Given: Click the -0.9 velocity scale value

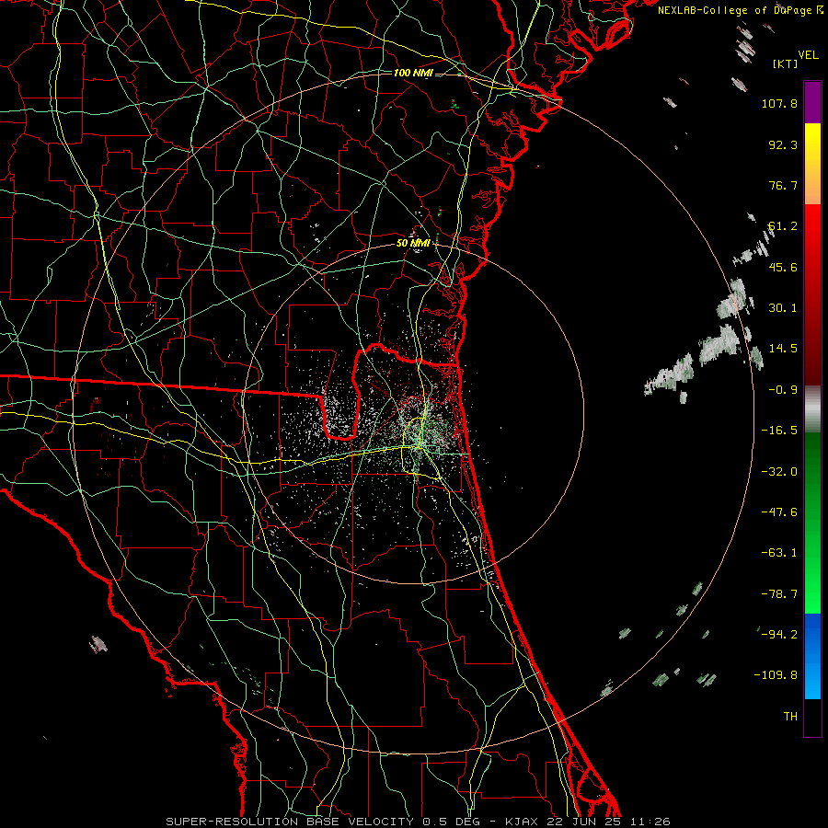Looking at the screenshot, I should point(783,390).
